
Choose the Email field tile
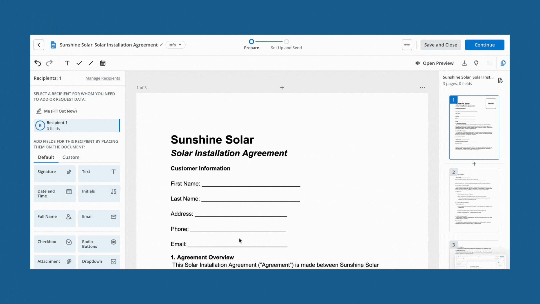99,219
